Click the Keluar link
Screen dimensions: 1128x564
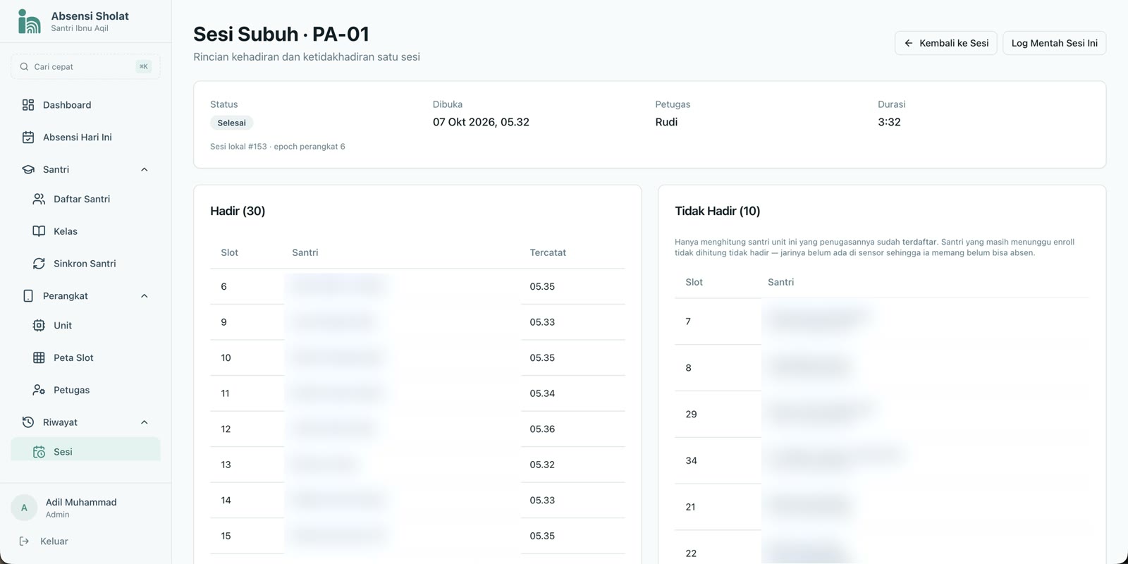pos(54,541)
